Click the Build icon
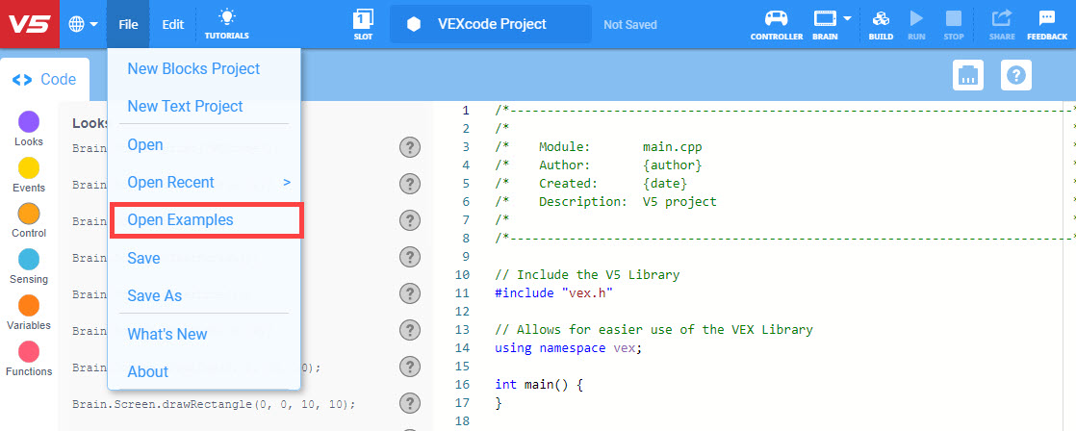The height and width of the screenshot is (431, 1076). (881, 23)
